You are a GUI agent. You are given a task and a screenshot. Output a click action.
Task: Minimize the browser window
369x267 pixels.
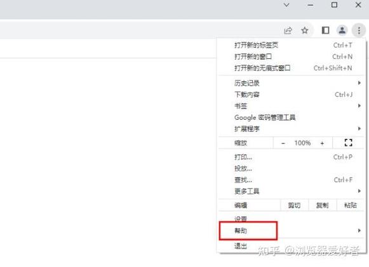[311, 5]
